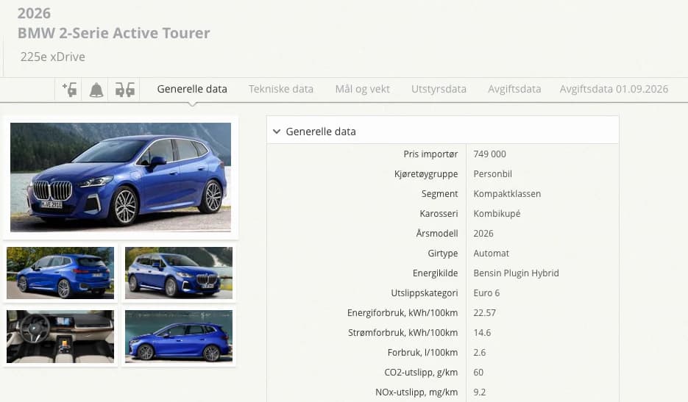
Task: Click the 225e xDrive variant text
Action: coord(53,57)
